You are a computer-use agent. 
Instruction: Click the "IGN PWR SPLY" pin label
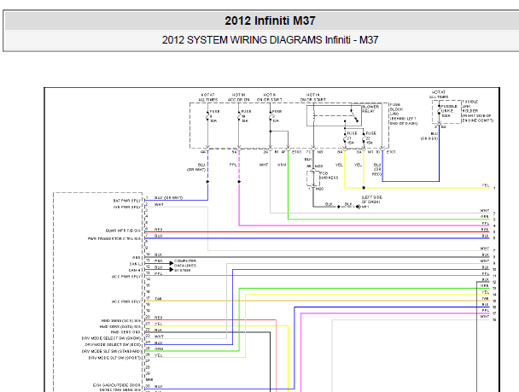tap(127, 207)
